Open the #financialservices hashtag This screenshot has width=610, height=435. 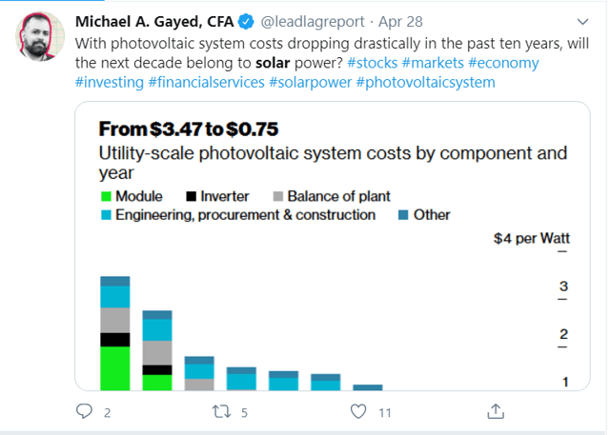click(206, 83)
